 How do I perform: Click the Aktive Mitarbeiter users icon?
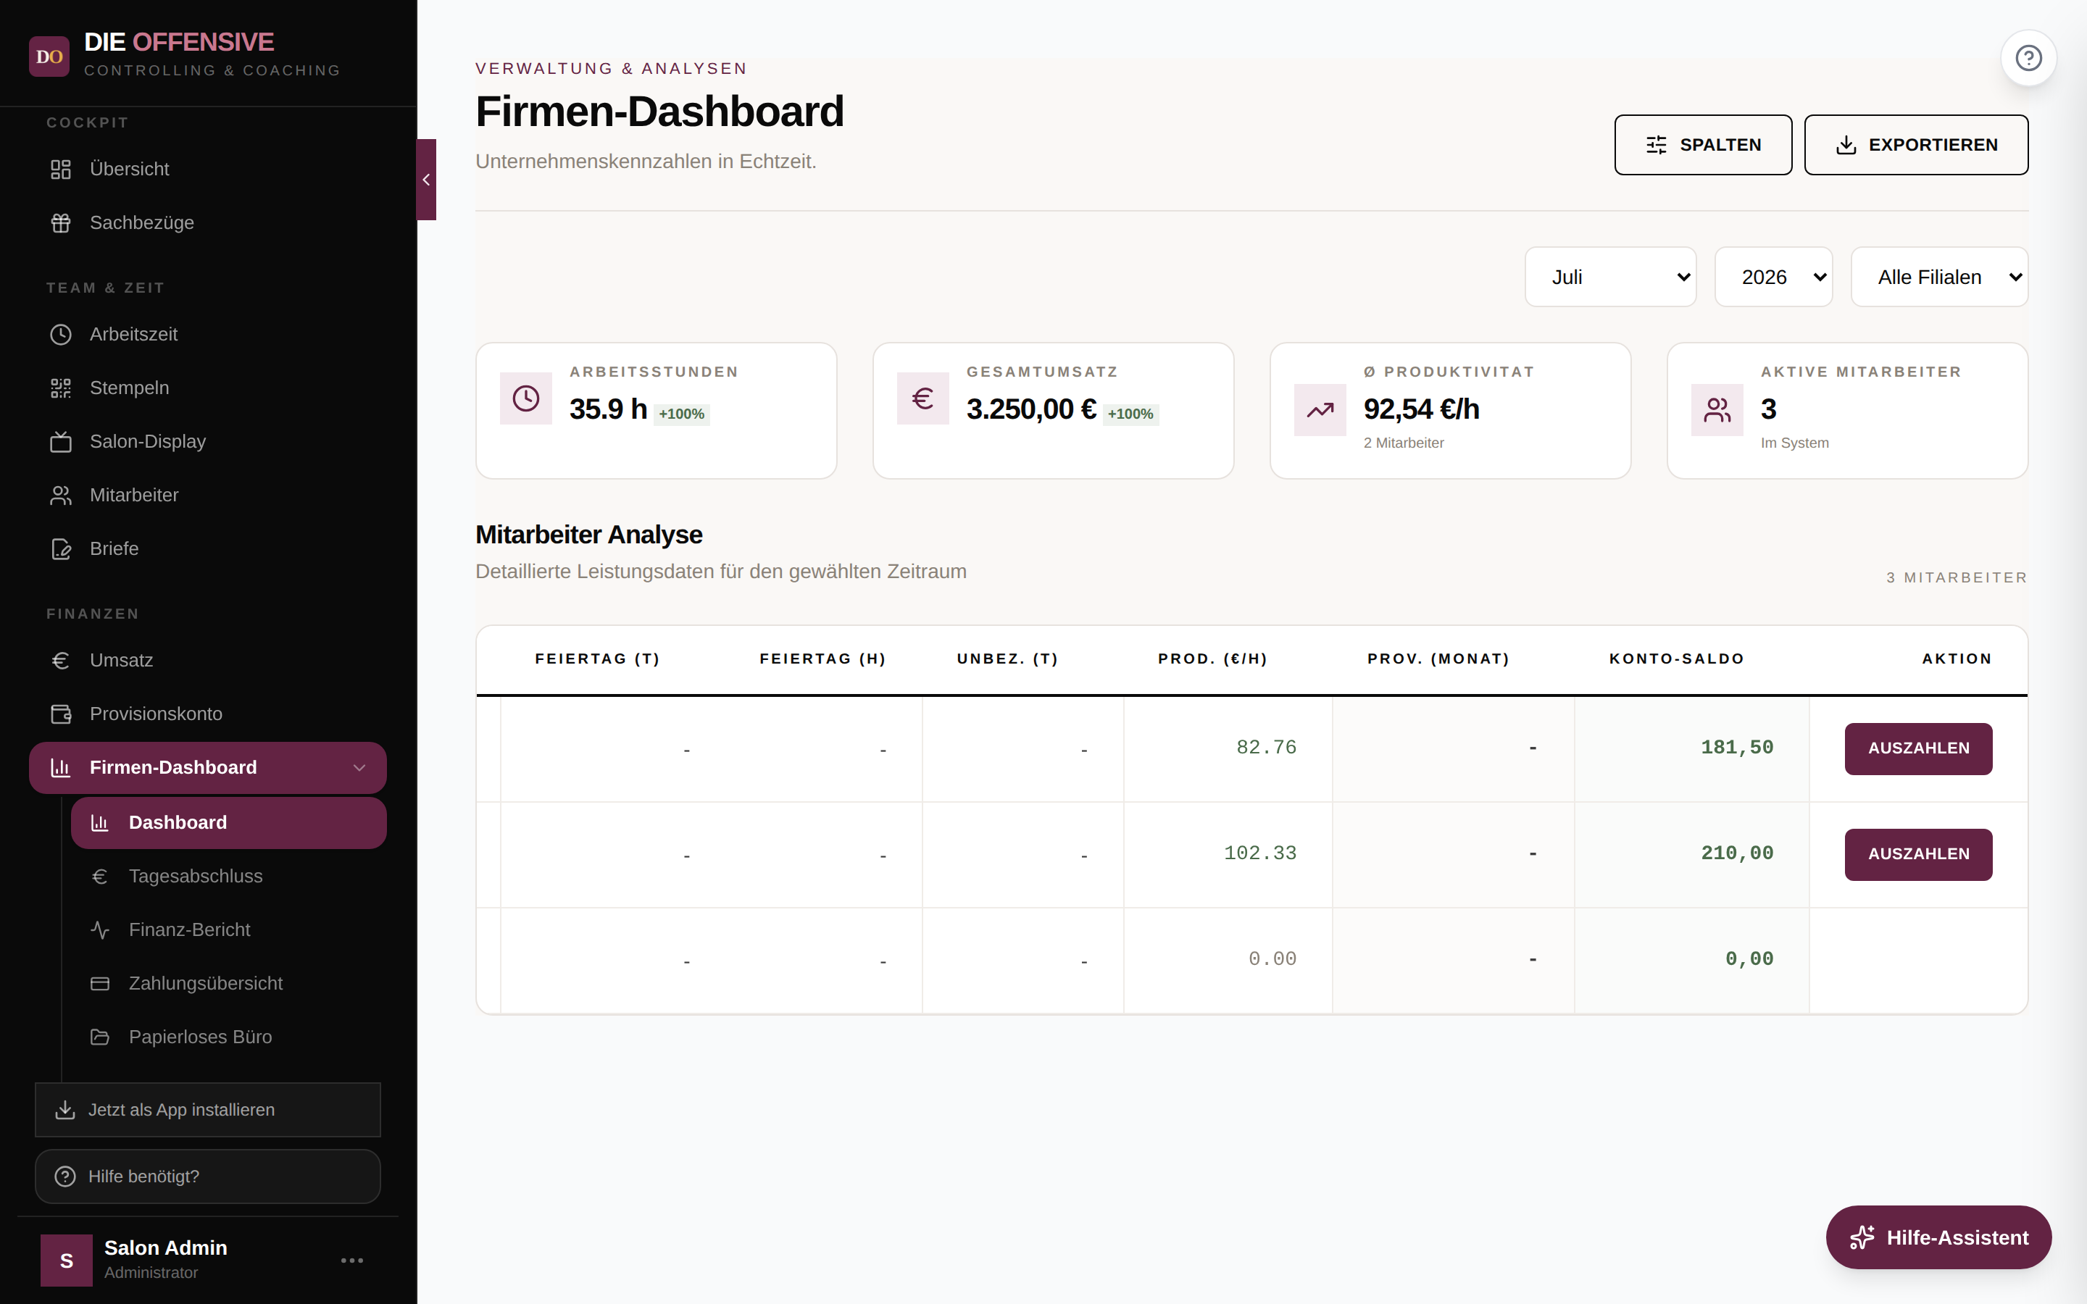1717,409
